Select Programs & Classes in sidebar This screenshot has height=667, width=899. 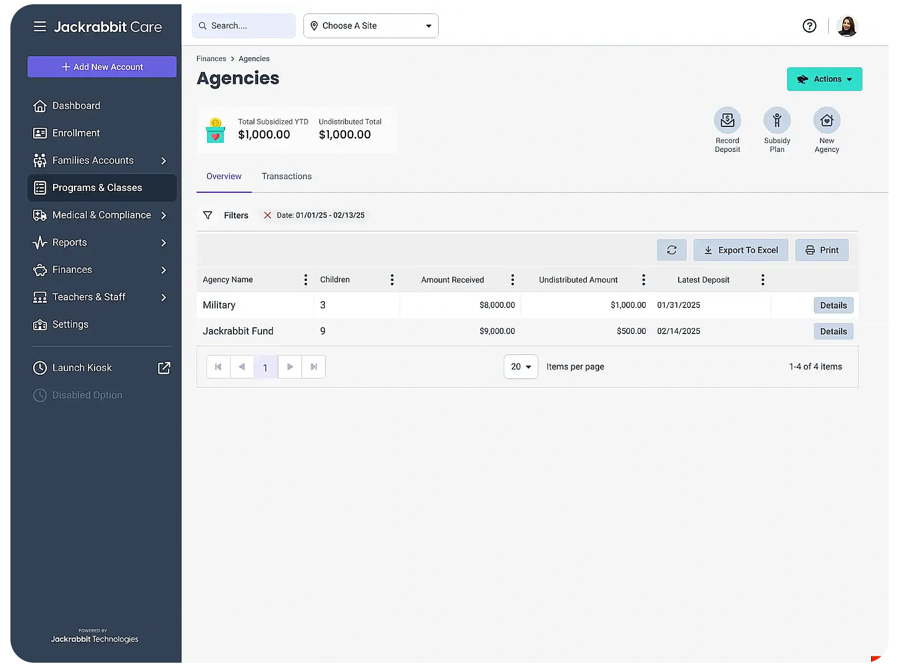(x=102, y=188)
